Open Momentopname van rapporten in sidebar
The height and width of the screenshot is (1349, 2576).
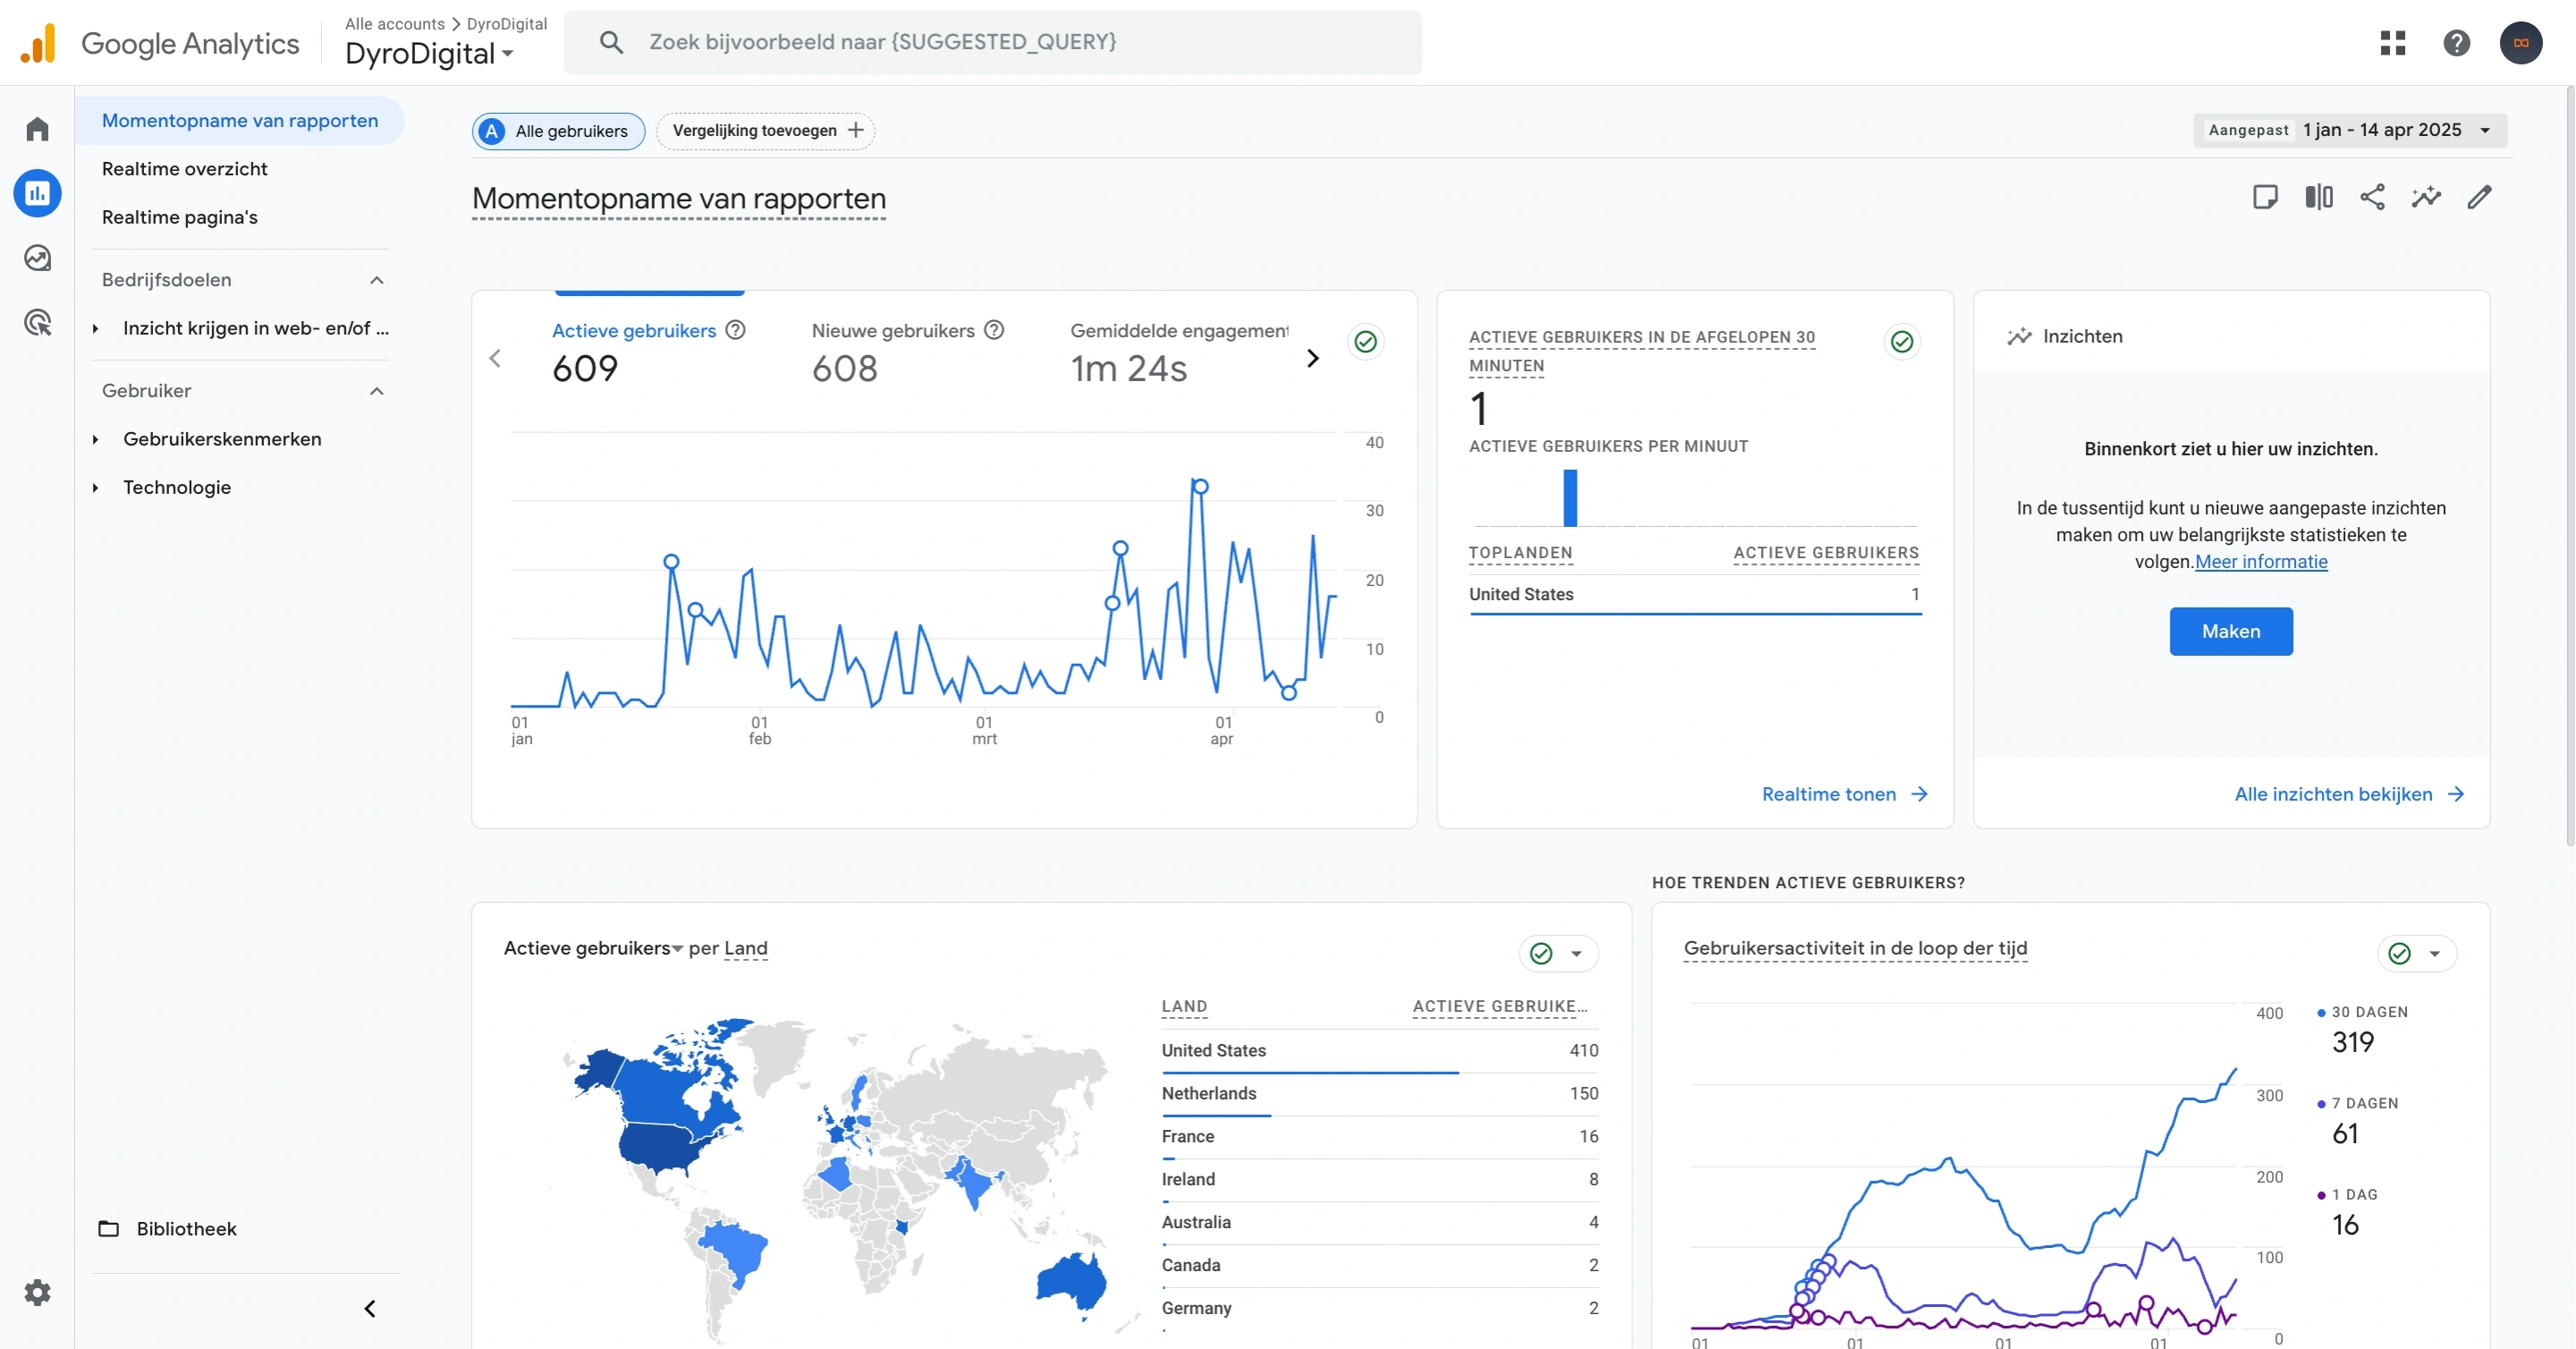240,120
